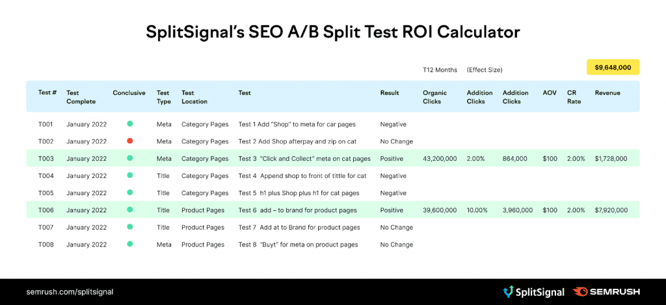This screenshot has width=666, height=305.
Task: Select the Conclusive column header
Action: [129, 93]
